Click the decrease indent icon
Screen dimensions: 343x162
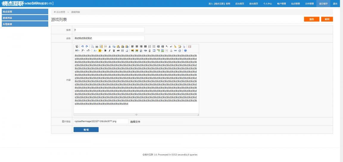163,46
